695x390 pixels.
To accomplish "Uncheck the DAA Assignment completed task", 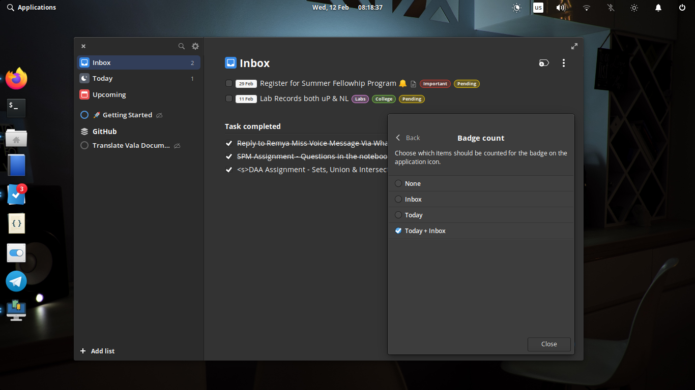I will click(x=229, y=170).
